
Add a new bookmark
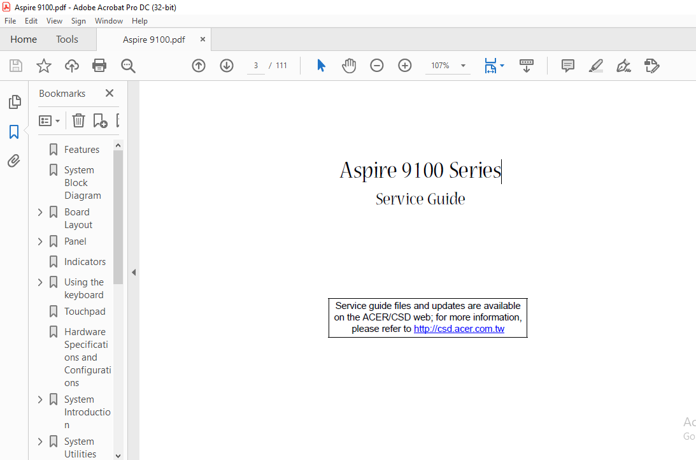(101, 120)
